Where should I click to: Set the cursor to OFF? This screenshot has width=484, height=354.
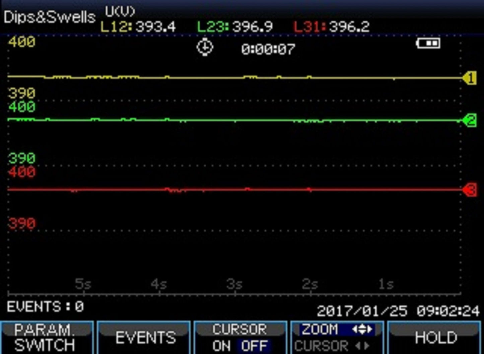coord(254,346)
